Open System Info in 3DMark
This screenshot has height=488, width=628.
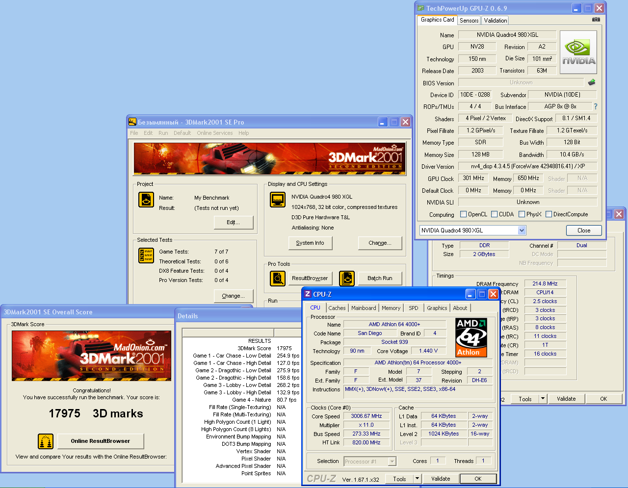click(310, 243)
